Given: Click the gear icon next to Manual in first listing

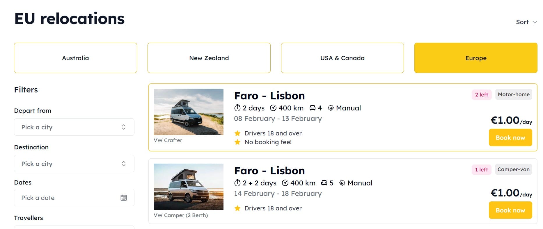Looking at the screenshot, I should pyautogui.click(x=331, y=108).
